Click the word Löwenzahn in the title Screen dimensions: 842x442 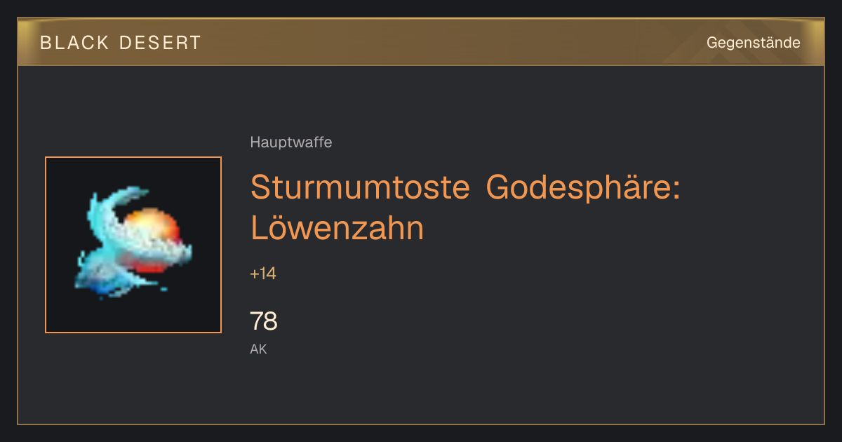click(337, 228)
